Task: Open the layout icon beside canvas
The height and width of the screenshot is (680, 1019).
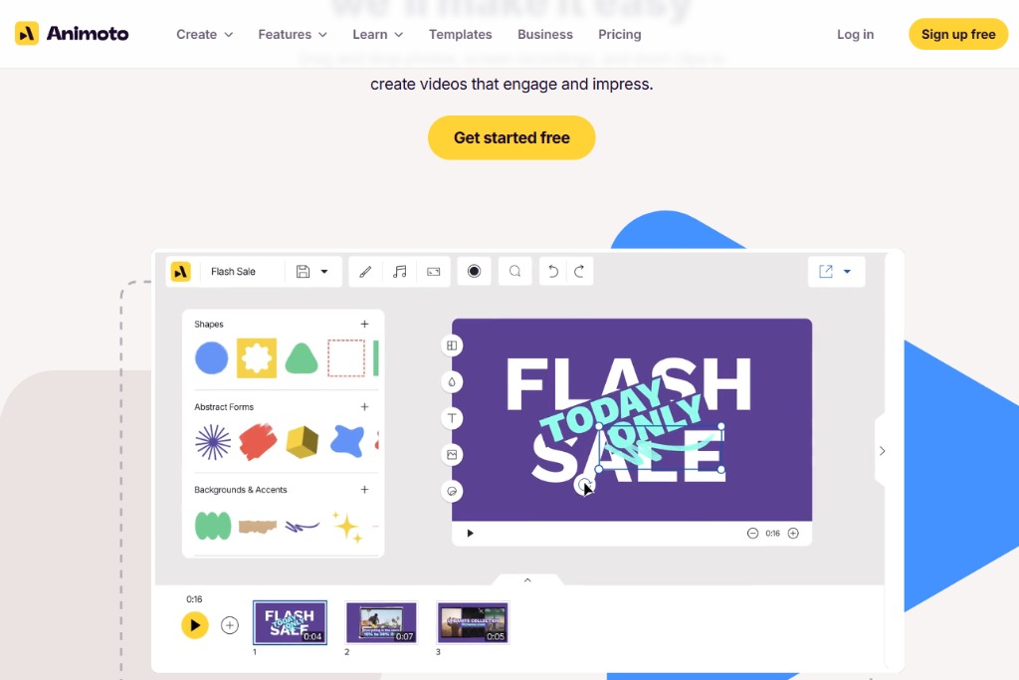Action: click(452, 345)
